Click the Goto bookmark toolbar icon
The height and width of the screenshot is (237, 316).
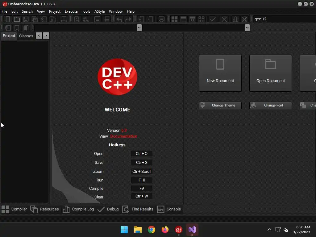coord(26,28)
